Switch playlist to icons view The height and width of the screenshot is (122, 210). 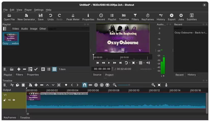54,69
